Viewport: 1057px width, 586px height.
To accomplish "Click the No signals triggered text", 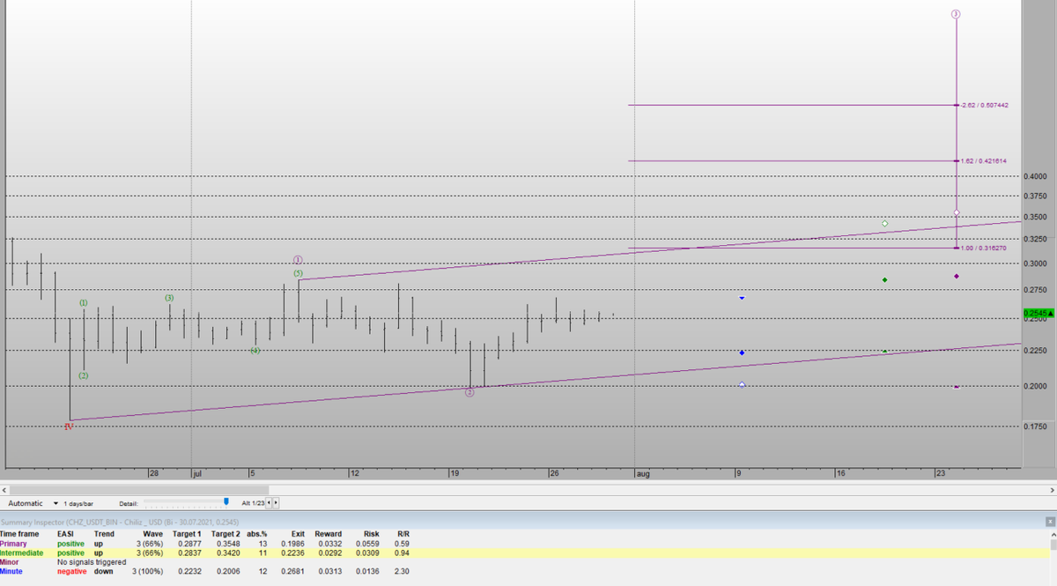I will (92, 562).
